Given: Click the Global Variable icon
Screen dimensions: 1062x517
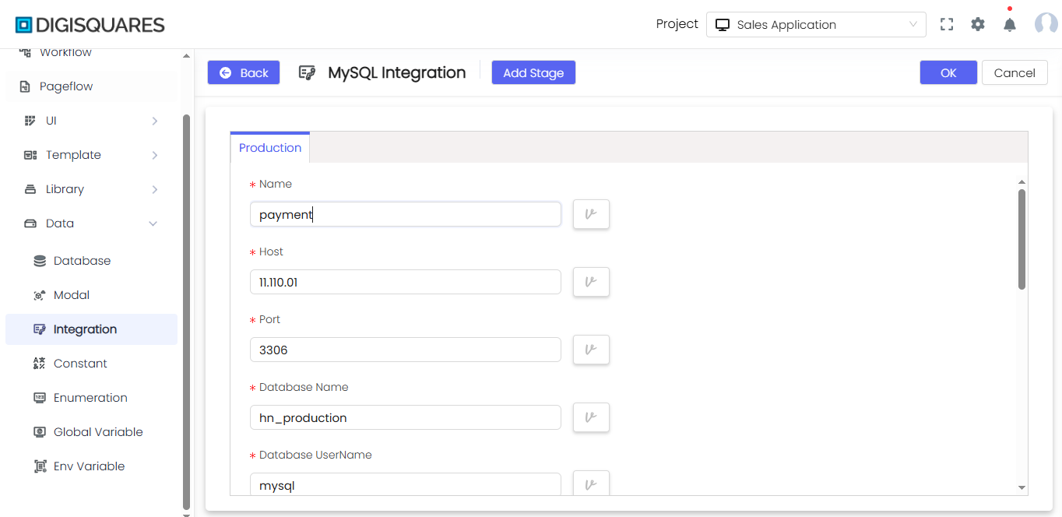Looking at the screenshot, I should [40, 432].
